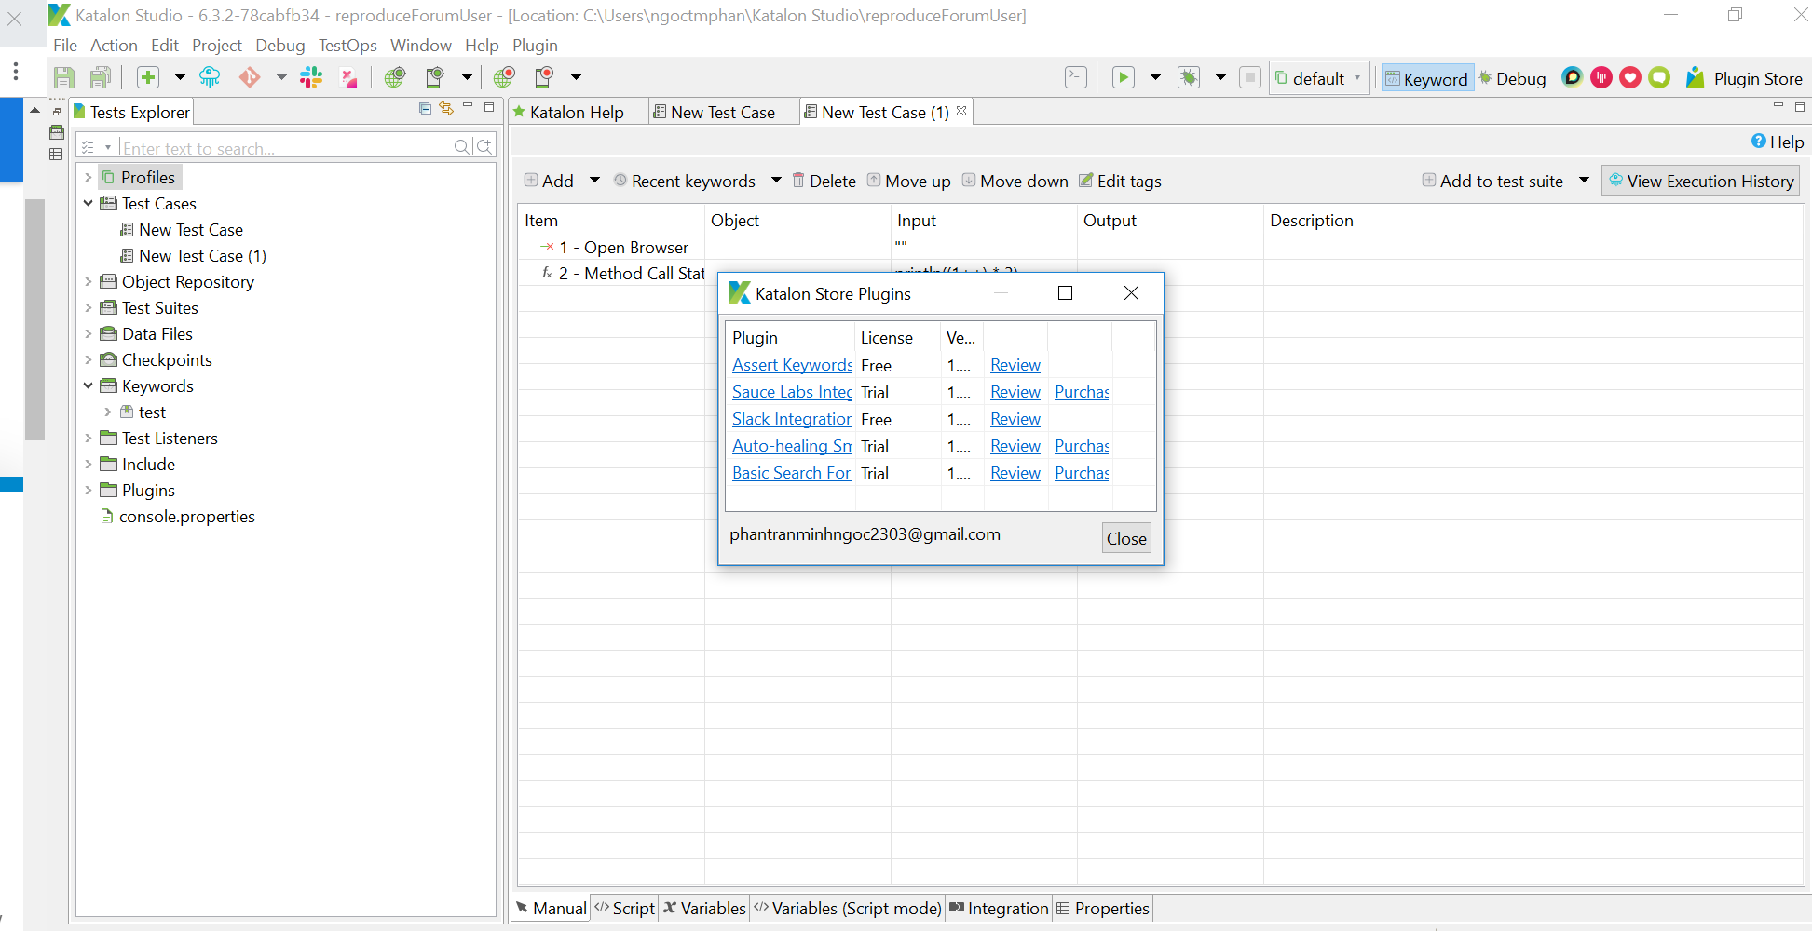The width and height of the screenshot is (1812, 931).
Task: Switch to the Script tab
Action: point(625,908)
